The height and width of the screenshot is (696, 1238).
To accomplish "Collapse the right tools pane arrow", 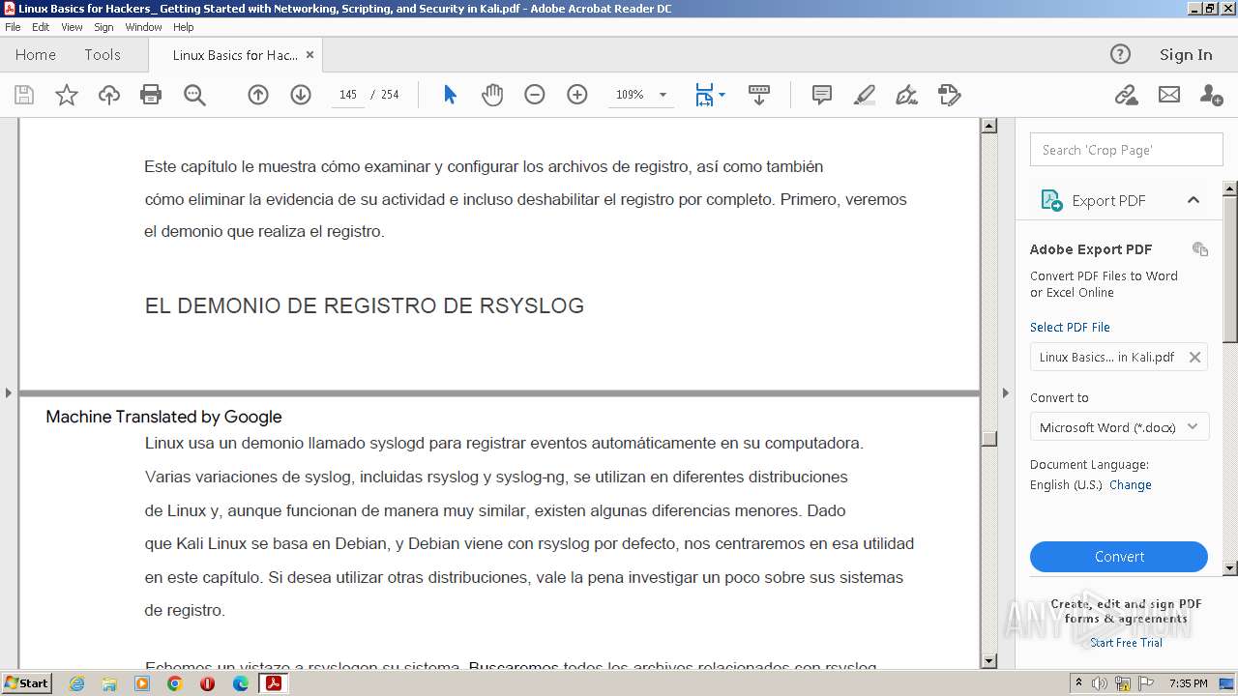I will click(1005, 392).
